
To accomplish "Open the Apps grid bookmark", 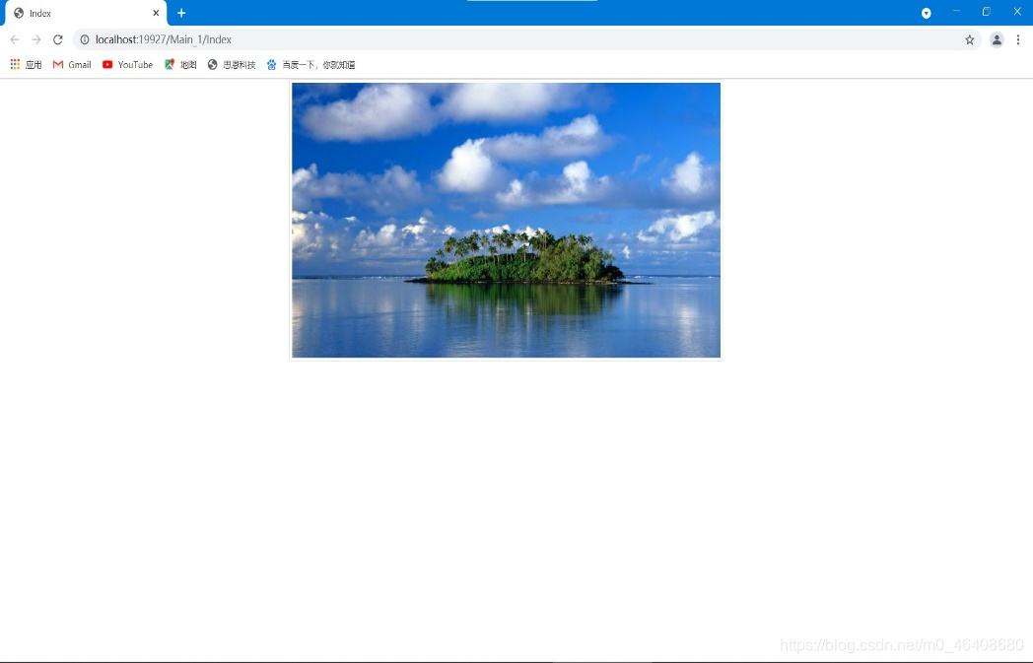I will pos(26,64).
